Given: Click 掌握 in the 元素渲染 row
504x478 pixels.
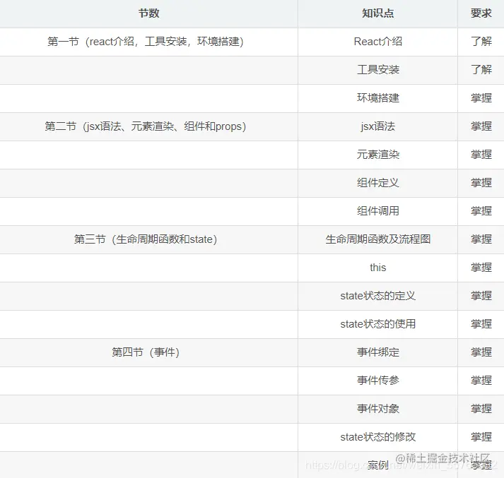Looking at the screenshot, I should [481, 155].
